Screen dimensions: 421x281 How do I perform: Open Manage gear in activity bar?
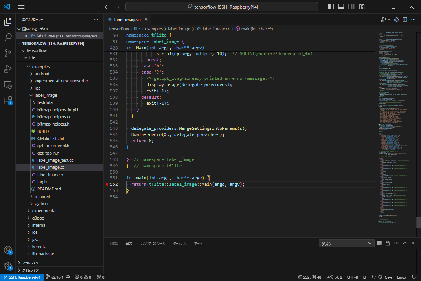point(8,266)
